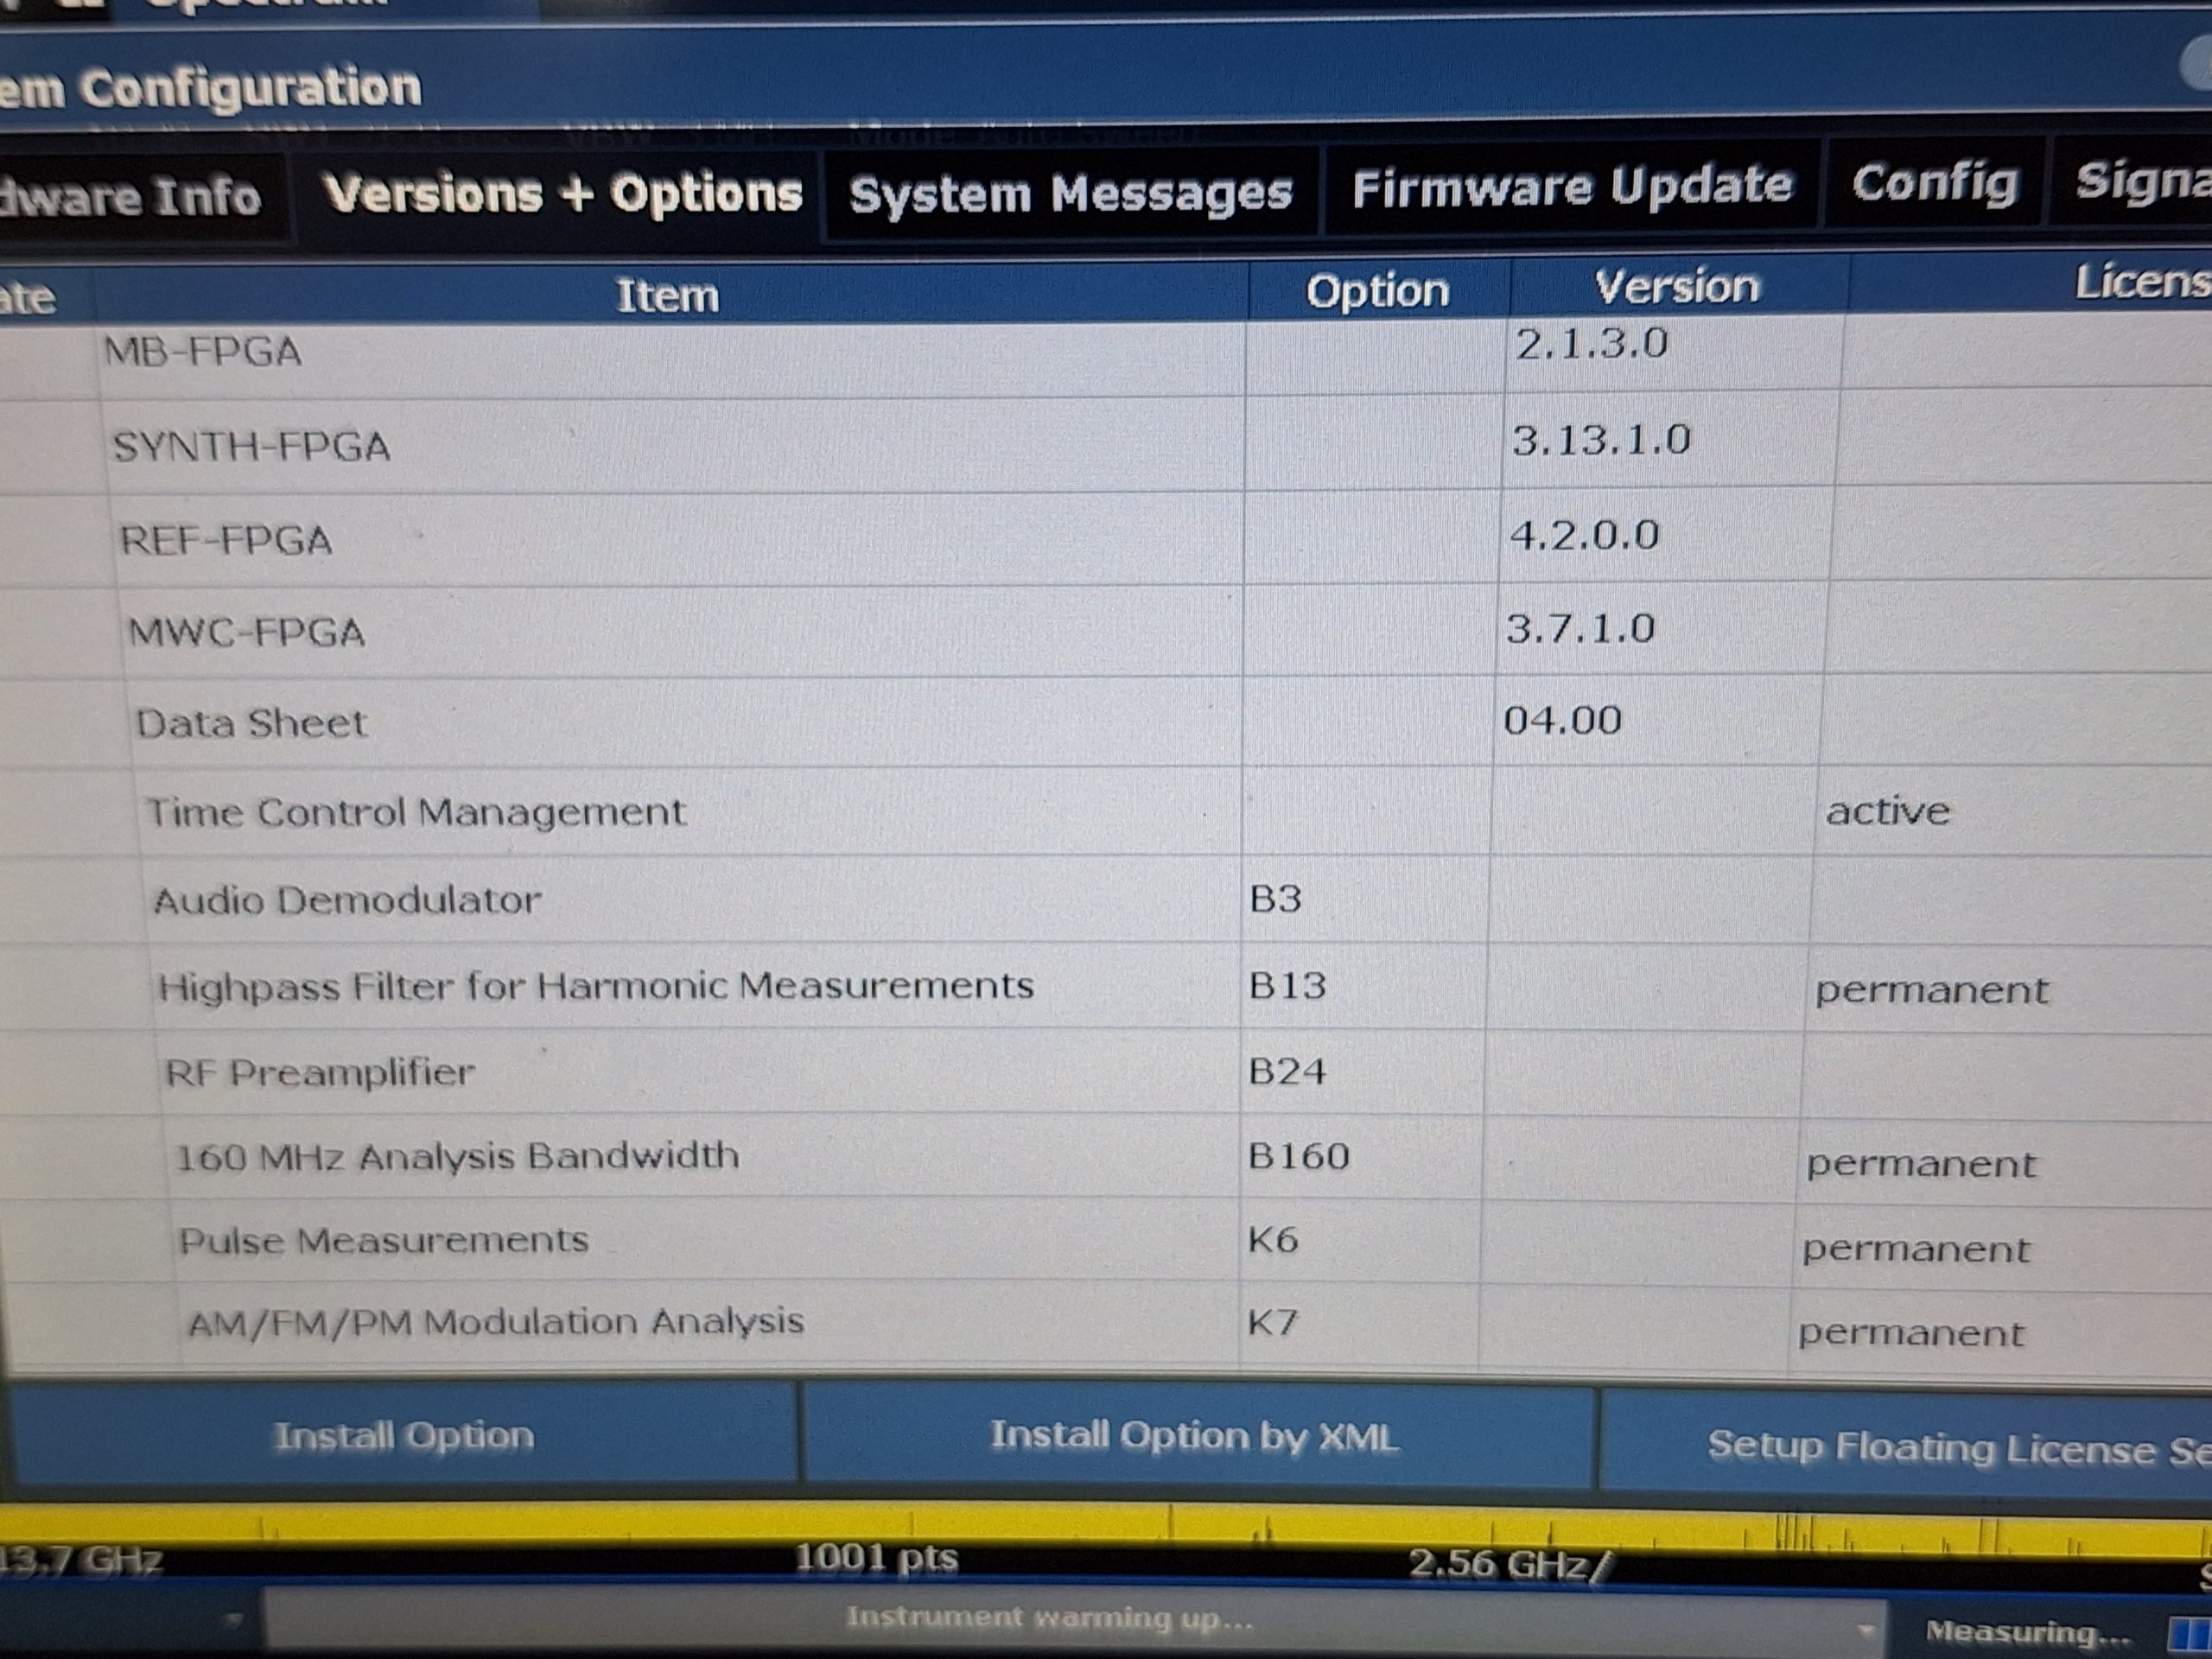The image size is (2212, 1659).
Task: Switch to the System Messages tab
Action: pyautogui.click(x=1070, y=194)
